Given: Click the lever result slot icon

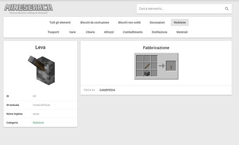Looking at the screenshot, I should tap(171, 66).
